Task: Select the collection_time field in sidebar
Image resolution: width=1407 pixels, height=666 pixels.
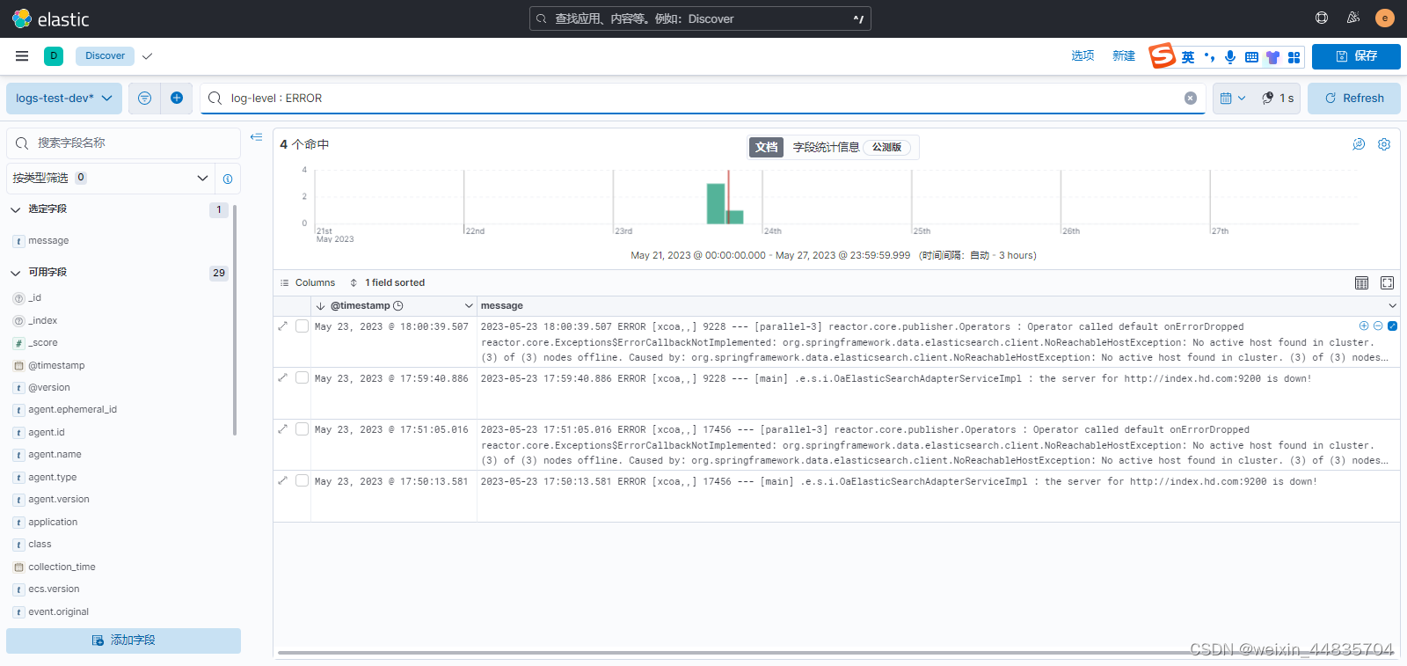Action: coord(62,567)
